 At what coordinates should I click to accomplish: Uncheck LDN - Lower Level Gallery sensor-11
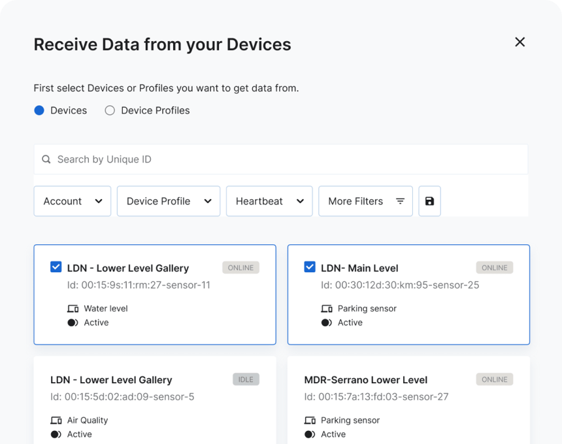pos(56,267)
